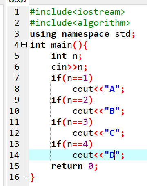Click line number 16 in the gutter
Screen dimensions: 147x186
(x=14, y=177)
